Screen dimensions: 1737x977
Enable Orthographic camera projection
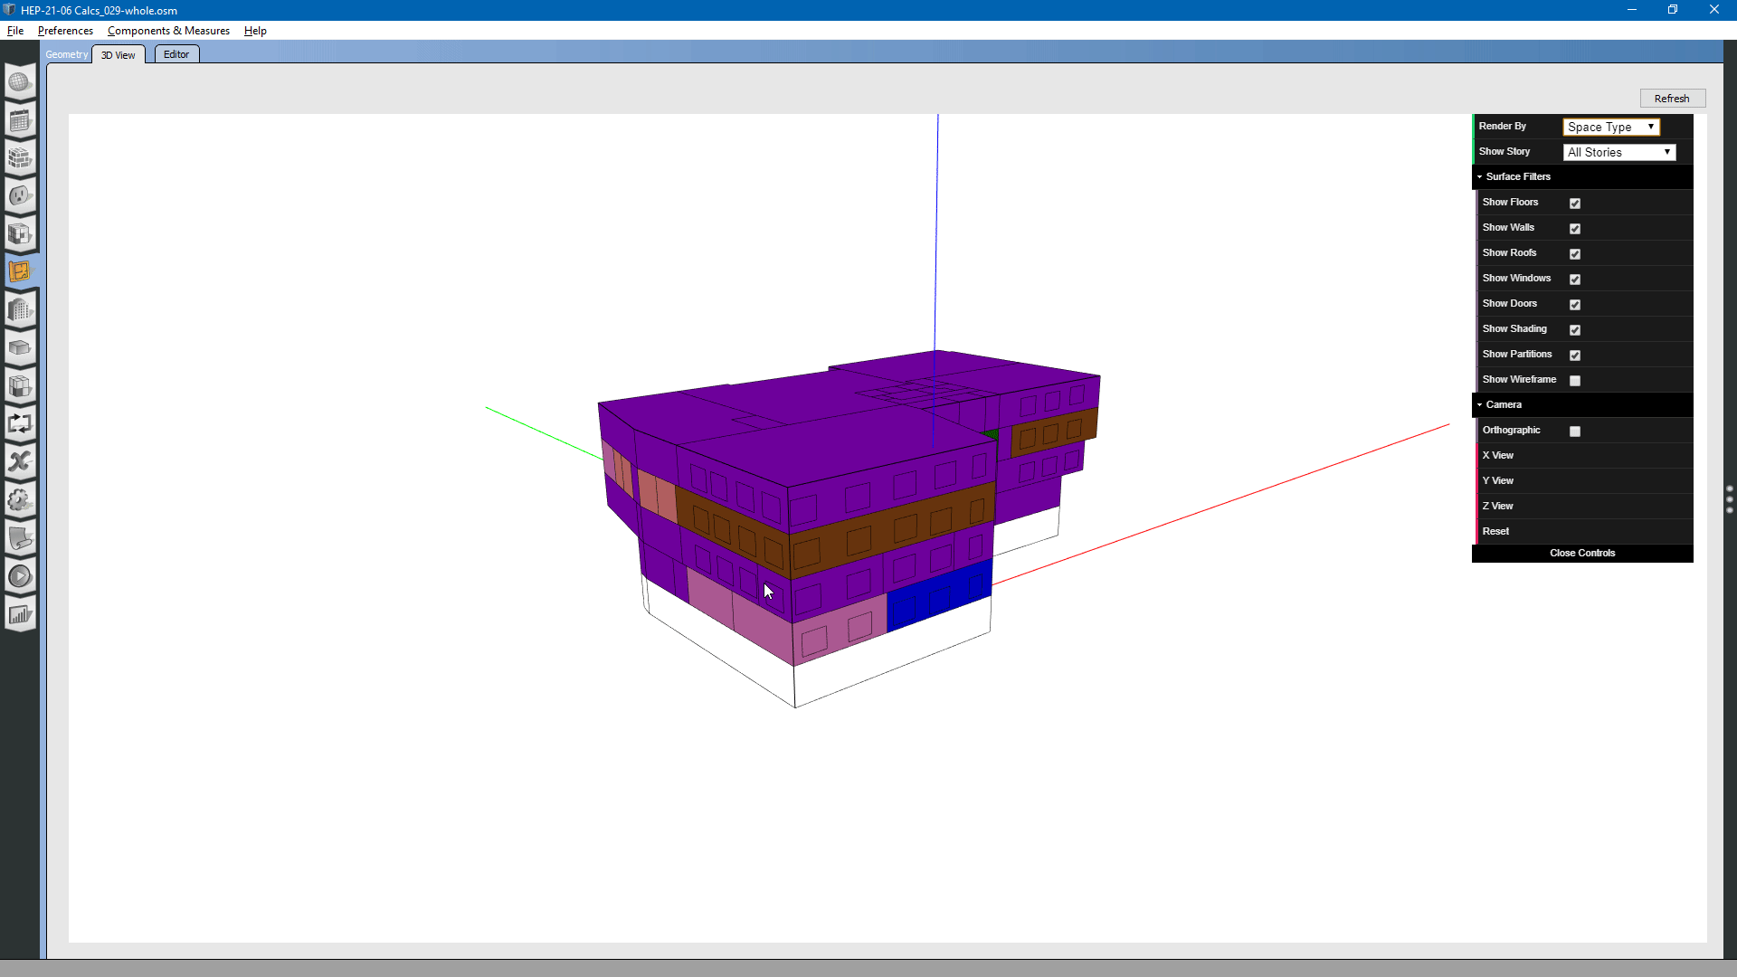1575,432
